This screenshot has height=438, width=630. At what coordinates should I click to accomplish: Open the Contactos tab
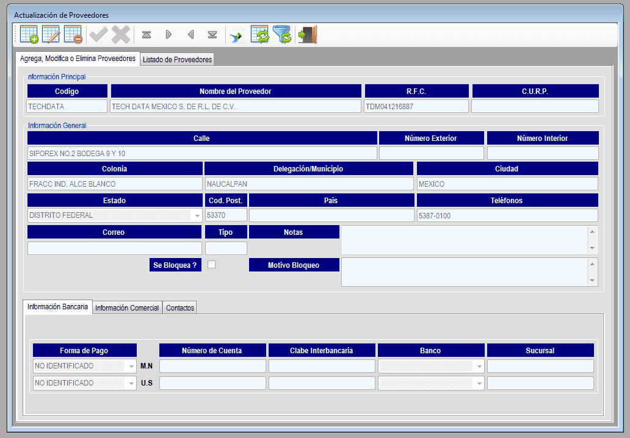(180, 308)
